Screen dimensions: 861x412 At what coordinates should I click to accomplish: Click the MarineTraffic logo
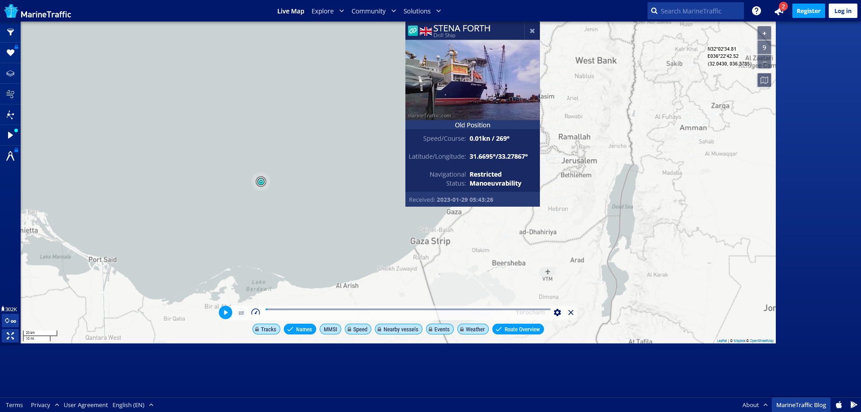tap(38, 11)
